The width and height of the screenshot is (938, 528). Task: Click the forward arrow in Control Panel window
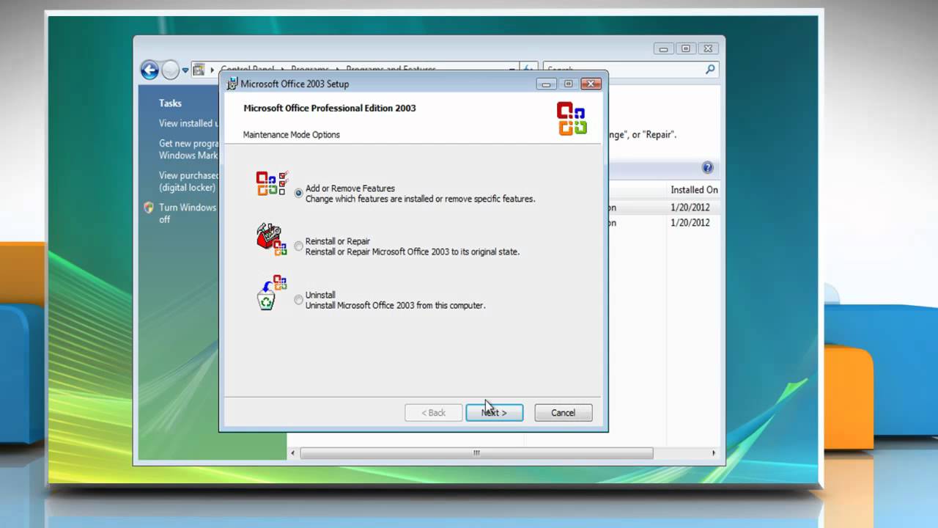(170, 70)
